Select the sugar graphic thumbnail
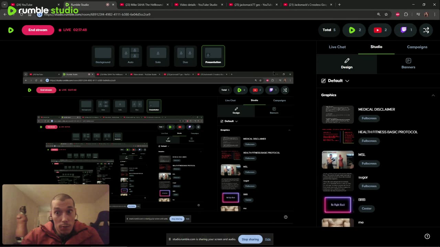This screenshot has width=440, height=247. (338, 183)
